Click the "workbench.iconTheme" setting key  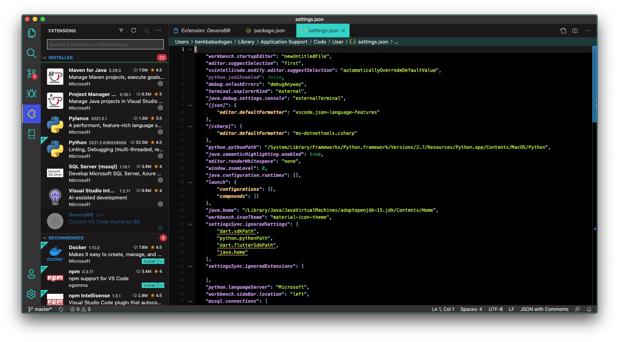pos(235,217)
